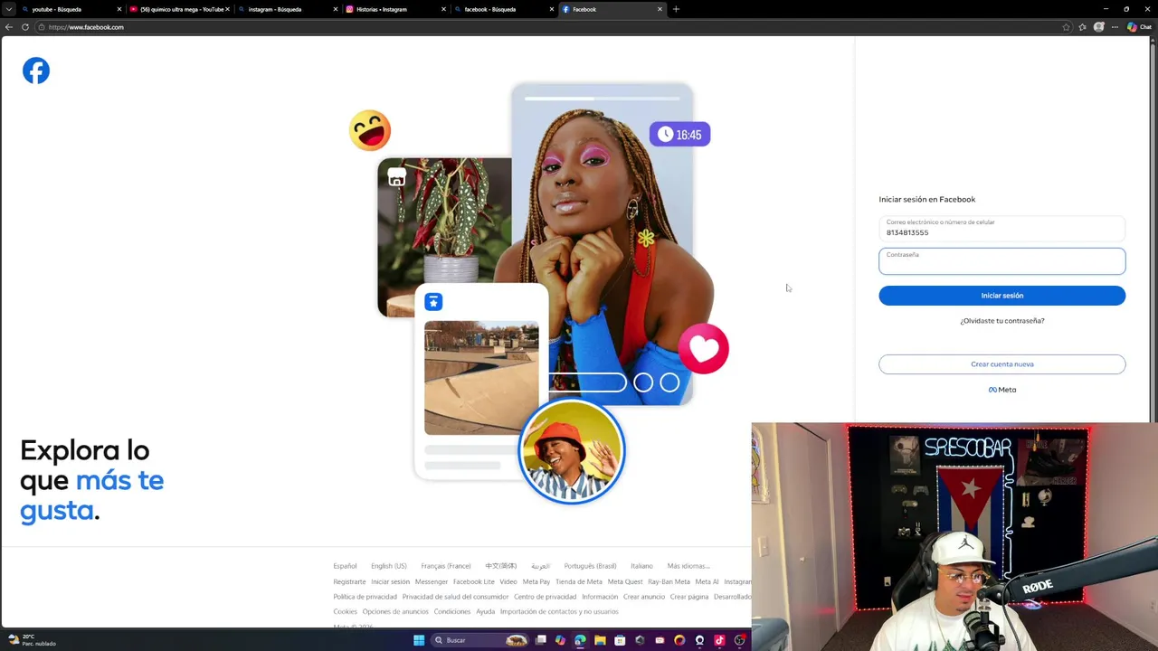Choose Português (Brasil) language
Screen dimensions: 1158x651
(590, 566)
